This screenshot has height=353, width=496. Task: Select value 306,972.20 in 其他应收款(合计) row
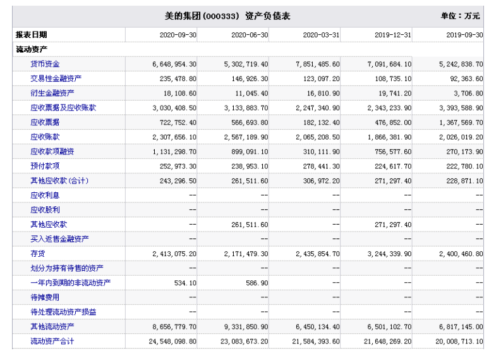click(321, 181)
